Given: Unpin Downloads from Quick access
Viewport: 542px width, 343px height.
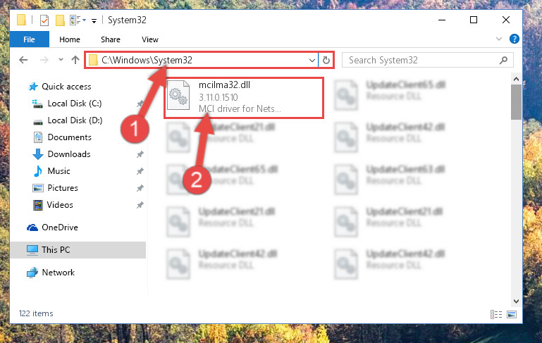Looking at the screenshot, I should [140, 154].
